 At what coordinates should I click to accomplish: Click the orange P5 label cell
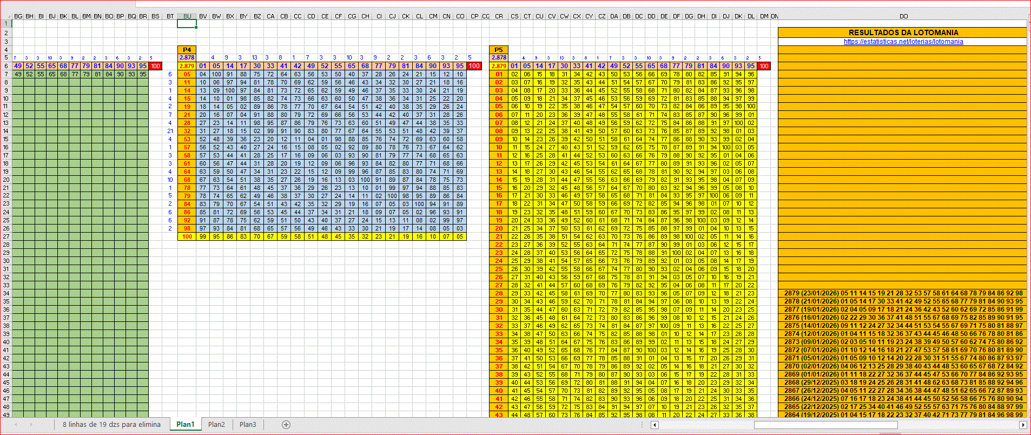pyautogui.click(x=498, y=50)
